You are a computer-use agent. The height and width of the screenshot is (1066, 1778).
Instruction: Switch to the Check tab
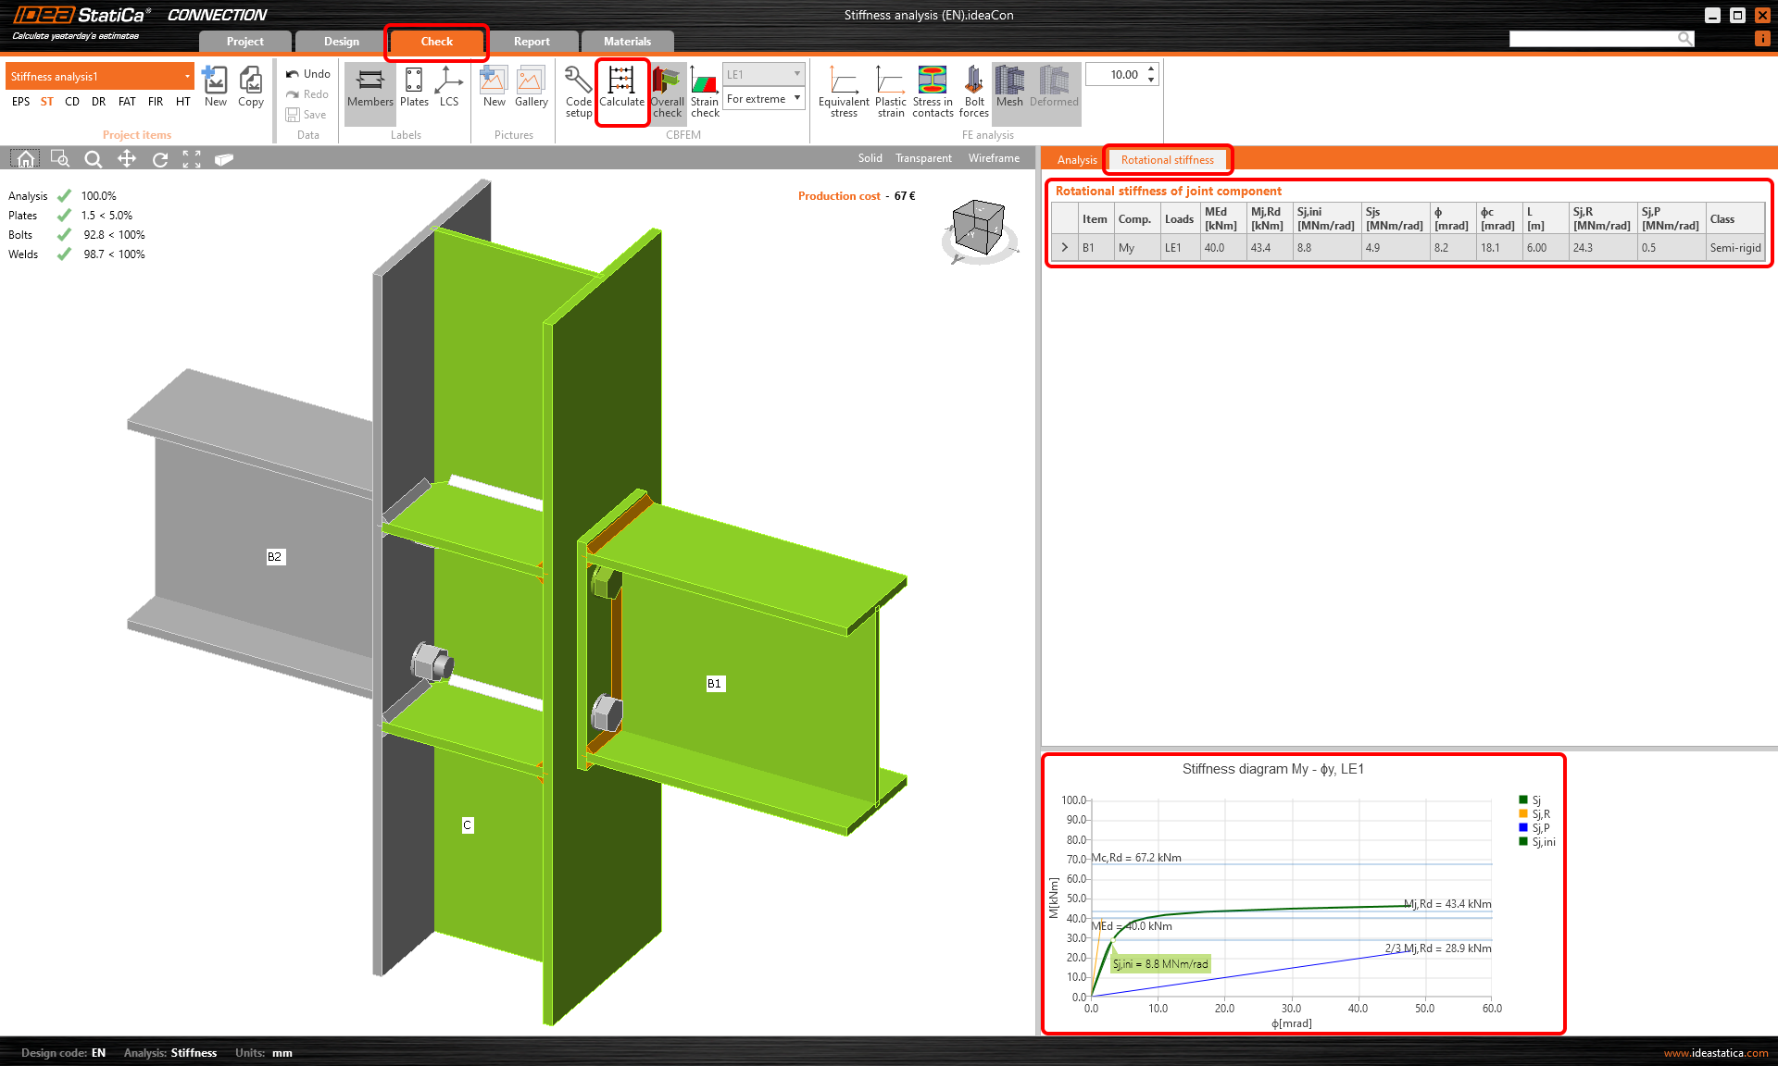(437, 42)
